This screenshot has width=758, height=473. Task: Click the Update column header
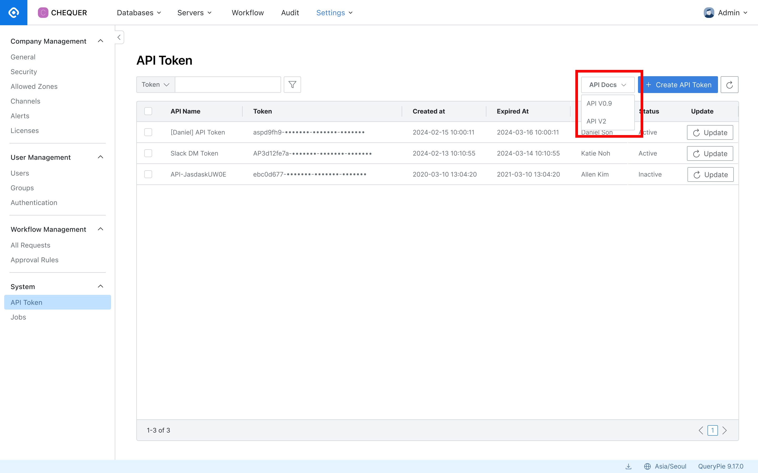click(x=702, y=111)
